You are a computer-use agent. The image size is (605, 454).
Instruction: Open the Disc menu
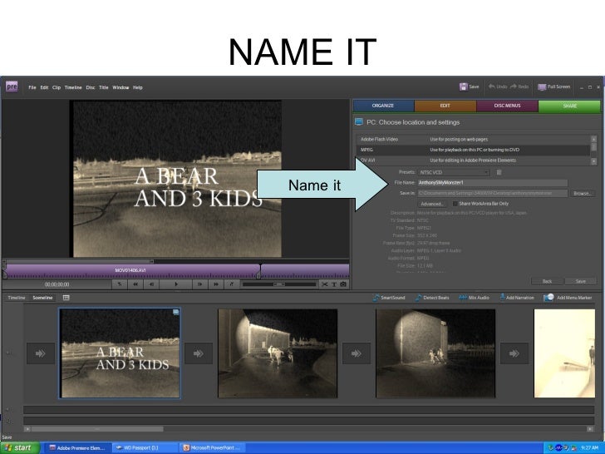[x=91, y=87]
